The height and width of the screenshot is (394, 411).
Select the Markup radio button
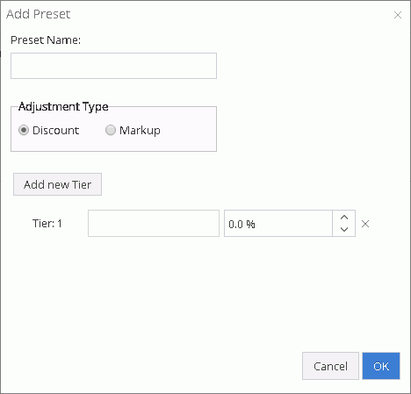[x=111, y=130]
